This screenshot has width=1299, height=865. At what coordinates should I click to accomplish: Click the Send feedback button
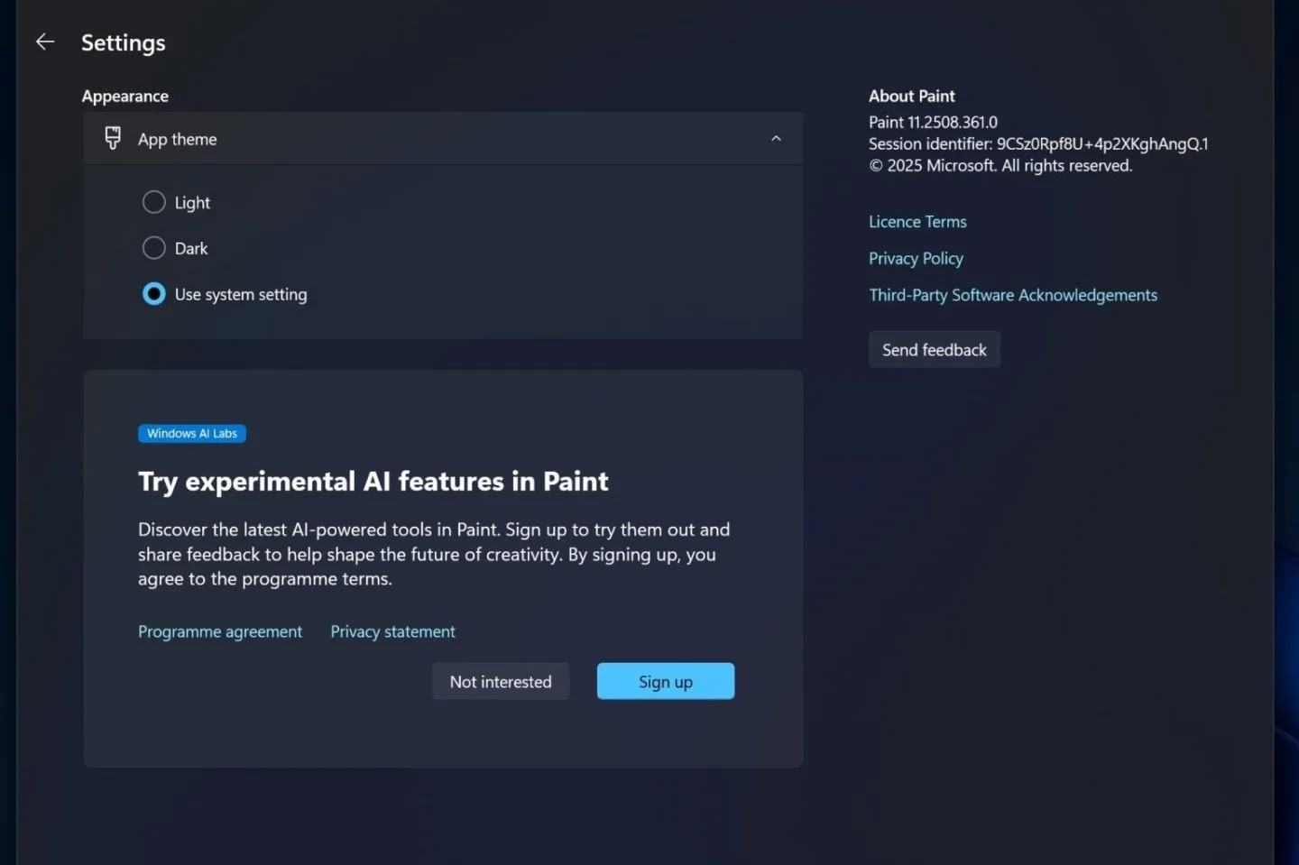[934, 349]
